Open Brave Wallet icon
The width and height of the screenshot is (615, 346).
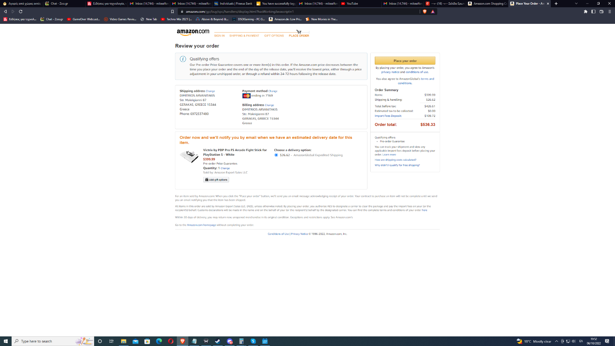tap(602, 12)
